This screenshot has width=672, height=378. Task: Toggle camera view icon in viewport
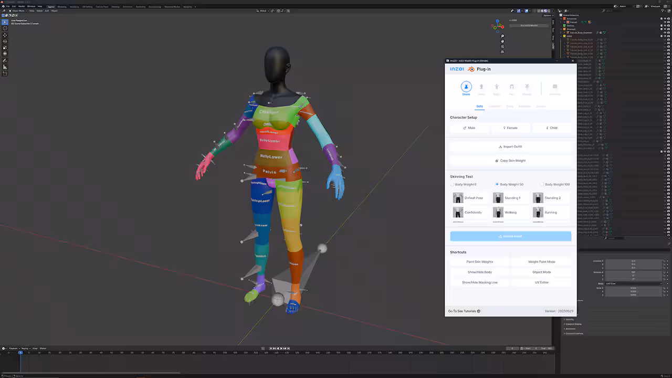pyautogui.click(x=502, y=46)
